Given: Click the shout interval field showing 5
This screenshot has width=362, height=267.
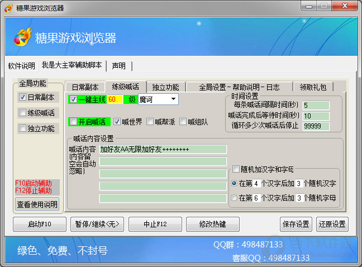Looking at the screenshot, I should point(316,106).
